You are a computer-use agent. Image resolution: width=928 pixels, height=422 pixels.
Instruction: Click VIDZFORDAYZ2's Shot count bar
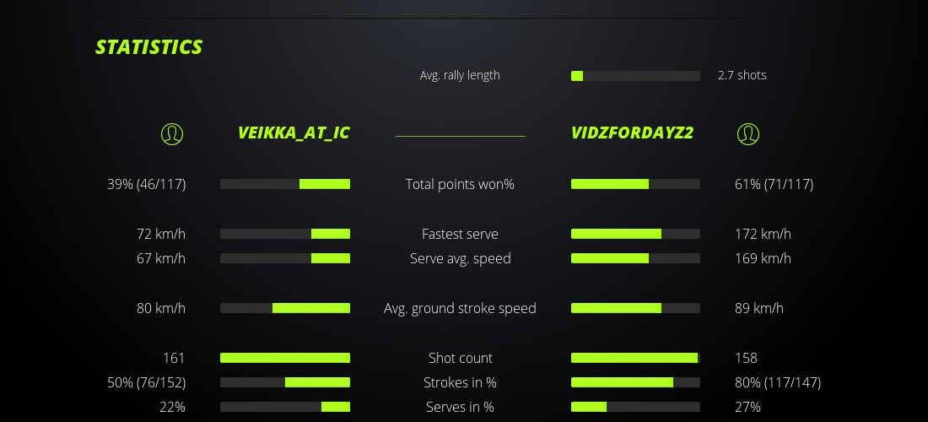tap(635, 358)
